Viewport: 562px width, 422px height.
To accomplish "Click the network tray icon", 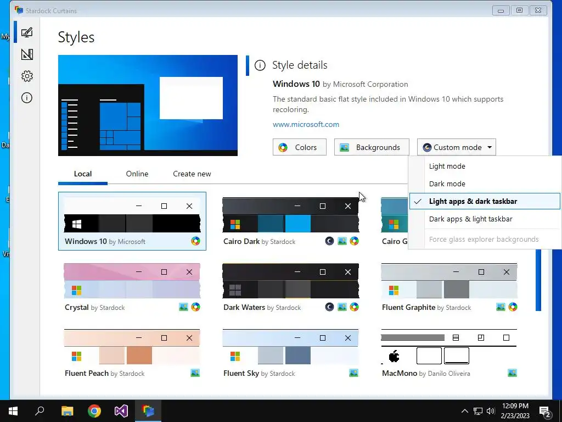I will click(478, 411).
